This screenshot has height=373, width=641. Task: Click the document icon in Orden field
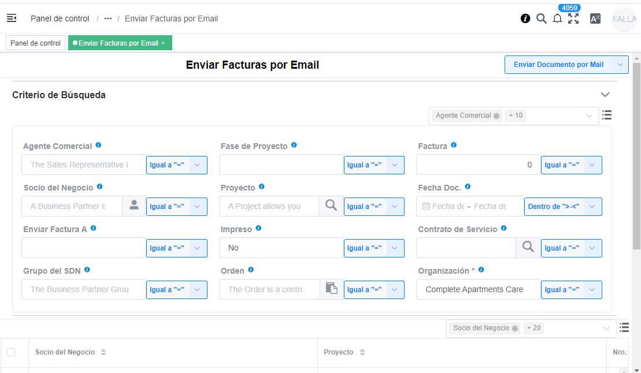[x=331, y=289]
